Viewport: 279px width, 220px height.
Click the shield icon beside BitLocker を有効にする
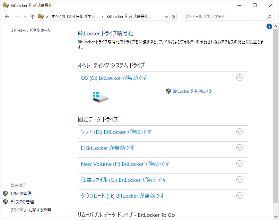[168, 91]
